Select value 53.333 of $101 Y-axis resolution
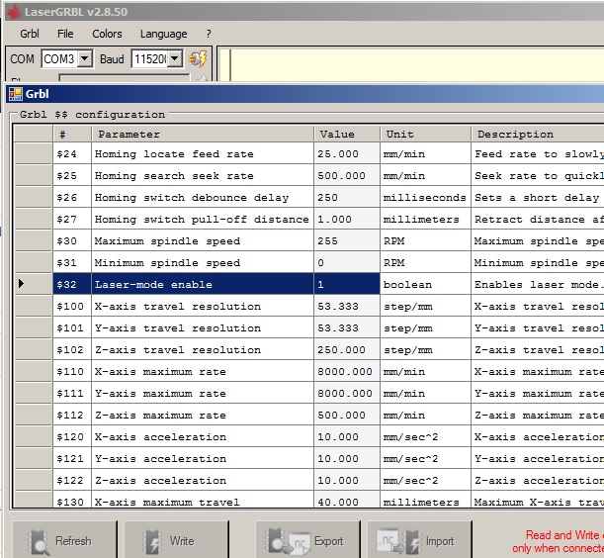The height and width of the screenshot is (558, 604). pos(347,328)
